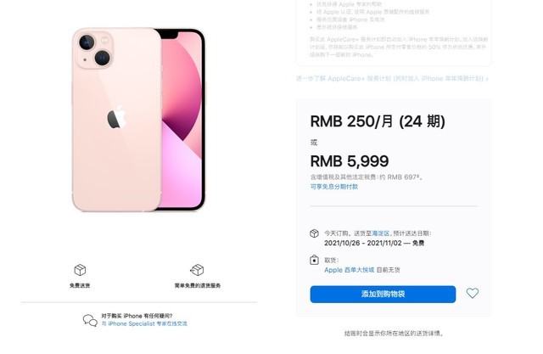Click the 简单免费的退货服务 label
Screen dimensions: 543x354
(x=198, y=285)
